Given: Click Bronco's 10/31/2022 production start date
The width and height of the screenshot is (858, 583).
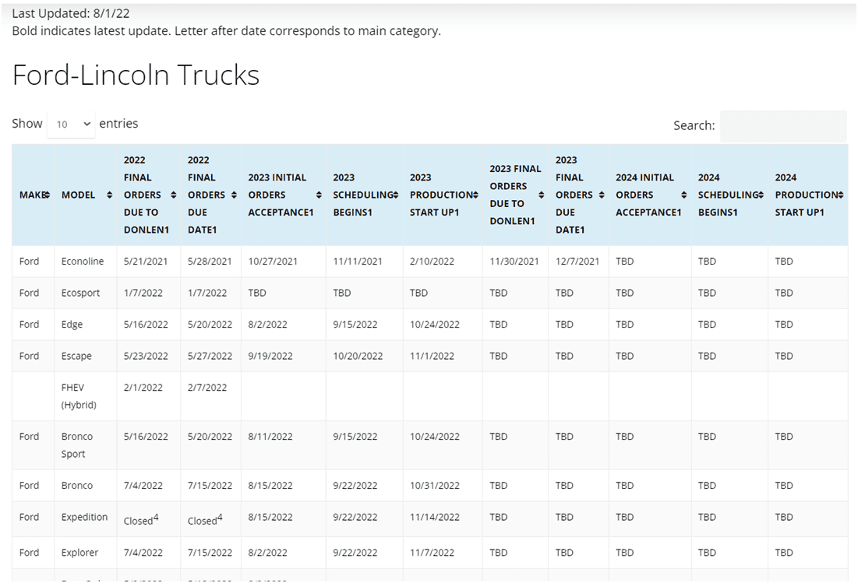Looking at the screenshot, I should [435, 485].
